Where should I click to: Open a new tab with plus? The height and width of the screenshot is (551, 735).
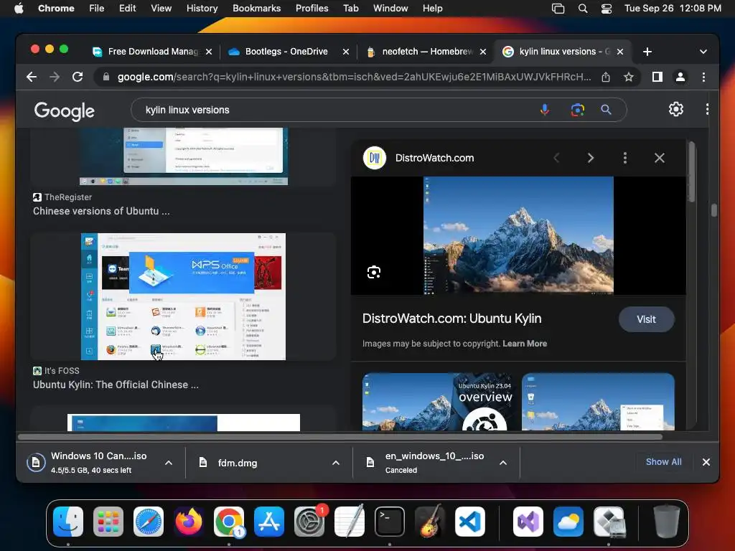[x=647, y=52]
